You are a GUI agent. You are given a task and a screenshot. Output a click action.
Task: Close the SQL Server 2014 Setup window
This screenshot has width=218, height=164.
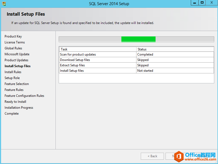212,3
